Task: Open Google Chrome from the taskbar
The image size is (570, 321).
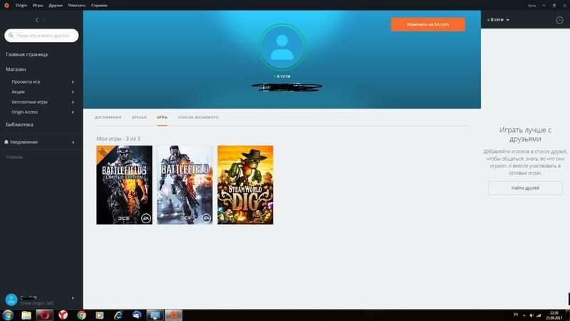Action: 82,315
